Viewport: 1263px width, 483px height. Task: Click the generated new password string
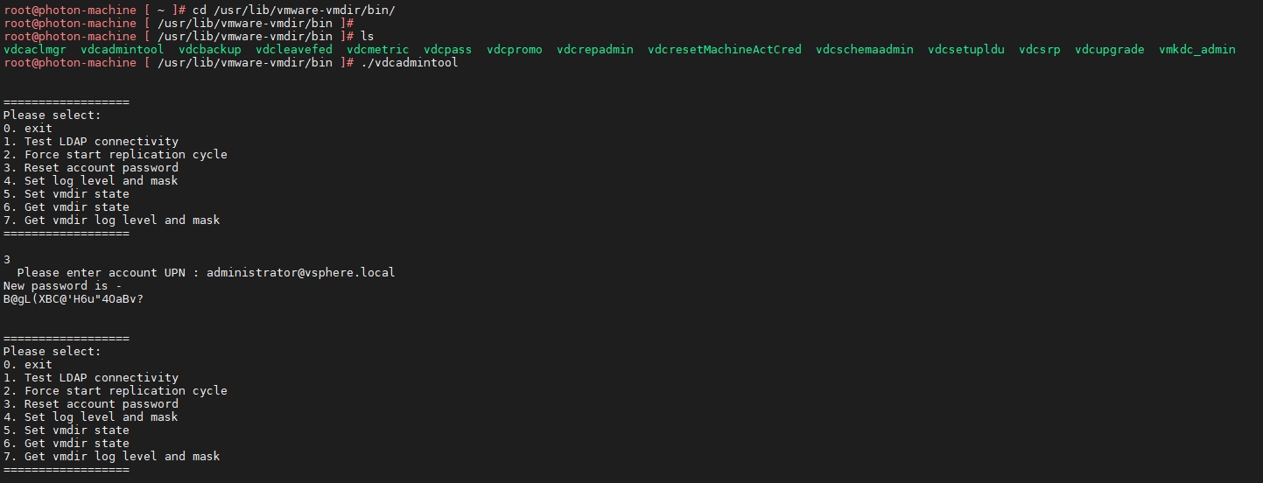(x=73, y=299)
